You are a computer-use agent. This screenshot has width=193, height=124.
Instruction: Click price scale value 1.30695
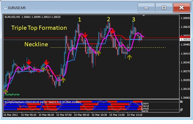point(185,18)
